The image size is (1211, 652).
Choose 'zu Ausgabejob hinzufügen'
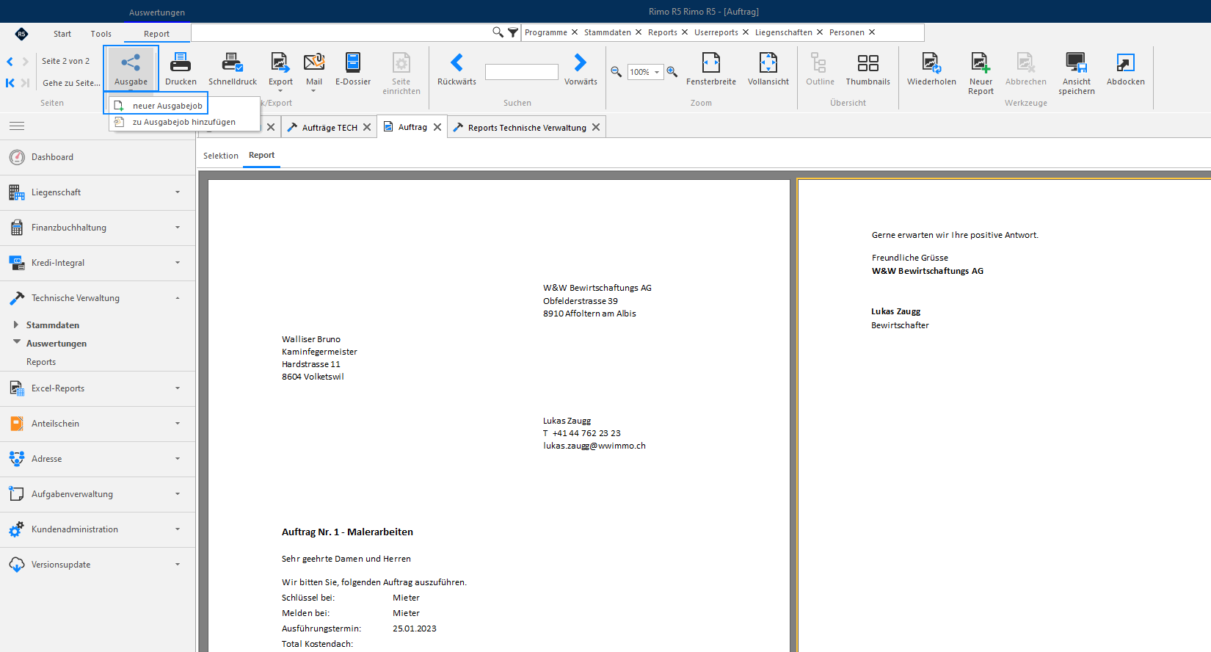click(184, 122)
